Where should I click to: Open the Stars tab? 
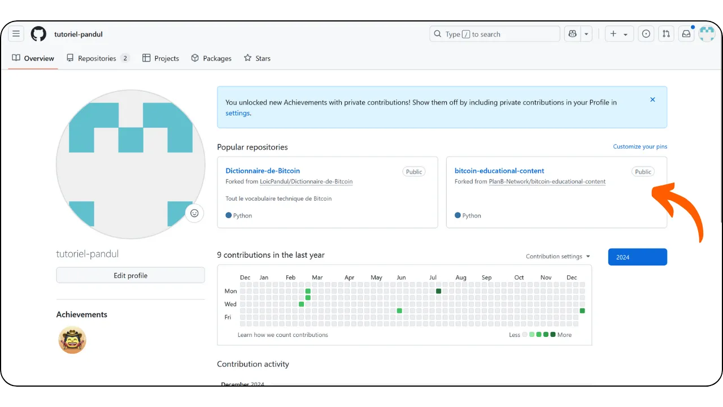coord(257,58)
